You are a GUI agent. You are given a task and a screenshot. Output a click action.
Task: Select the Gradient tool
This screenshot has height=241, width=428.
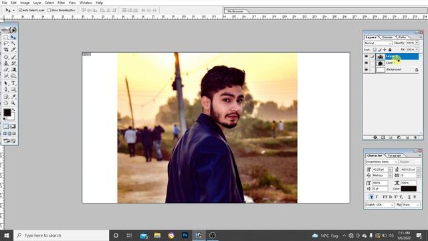pos(13,70)
